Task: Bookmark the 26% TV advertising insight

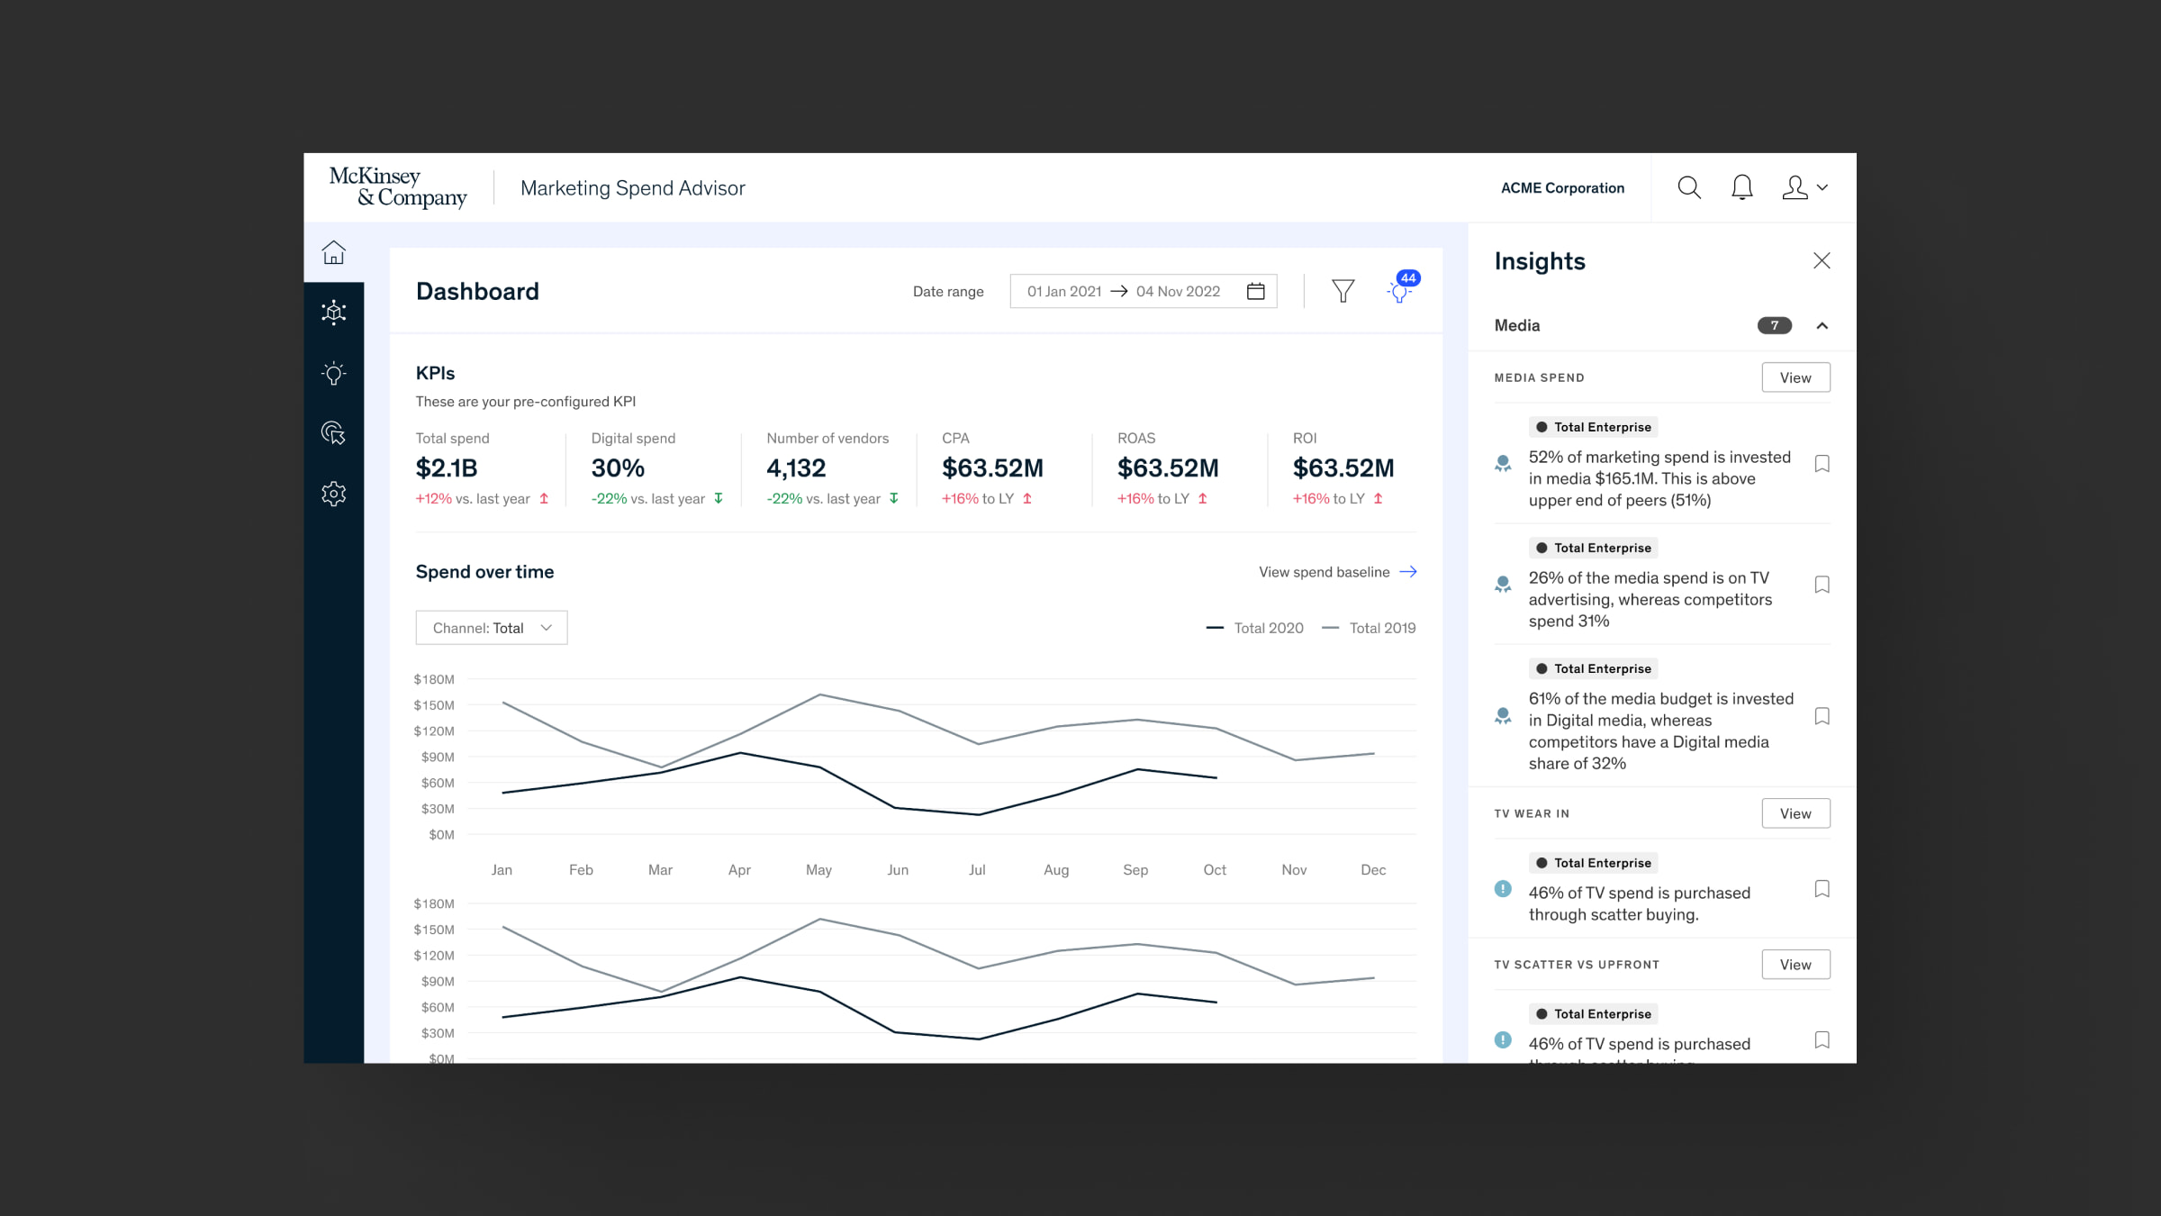Action: click(1822, 585)
